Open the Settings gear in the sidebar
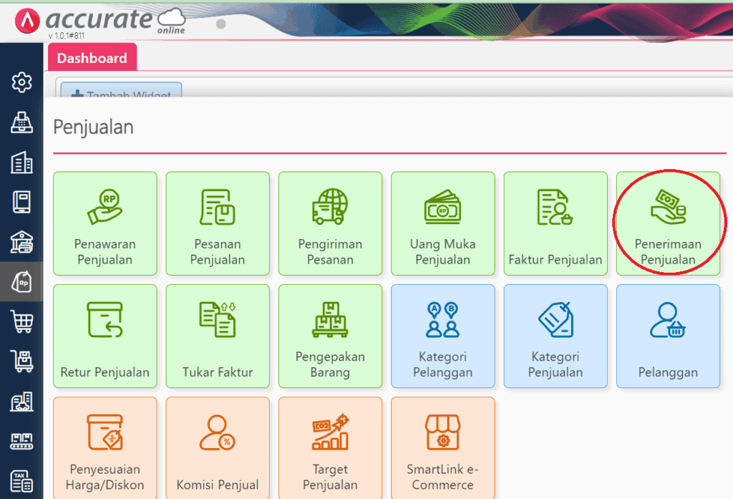The width and height of the screenshot is (733, 499). [x=21, y=82]
